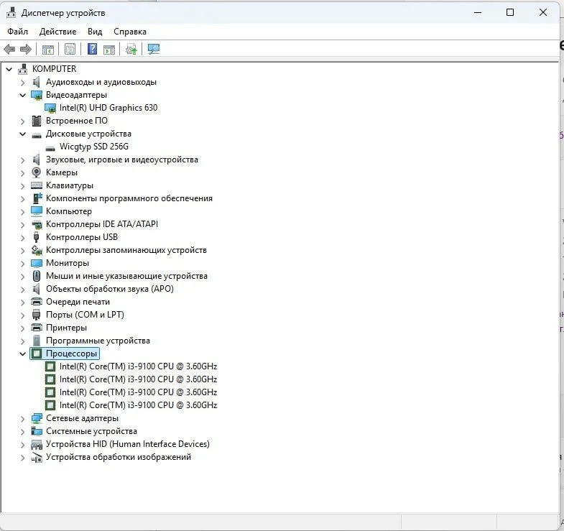Click the port connector icon beside Порты (COM и LPT)
Viewport: 564px width, 531px height.
point(37,315)
